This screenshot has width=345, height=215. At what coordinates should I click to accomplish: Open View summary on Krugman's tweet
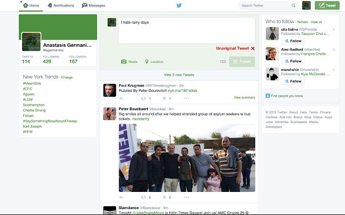244,97
